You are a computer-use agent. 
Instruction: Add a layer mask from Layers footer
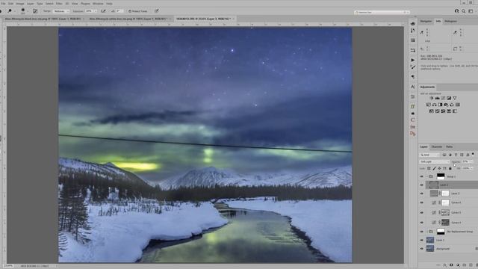coord(451,265)
